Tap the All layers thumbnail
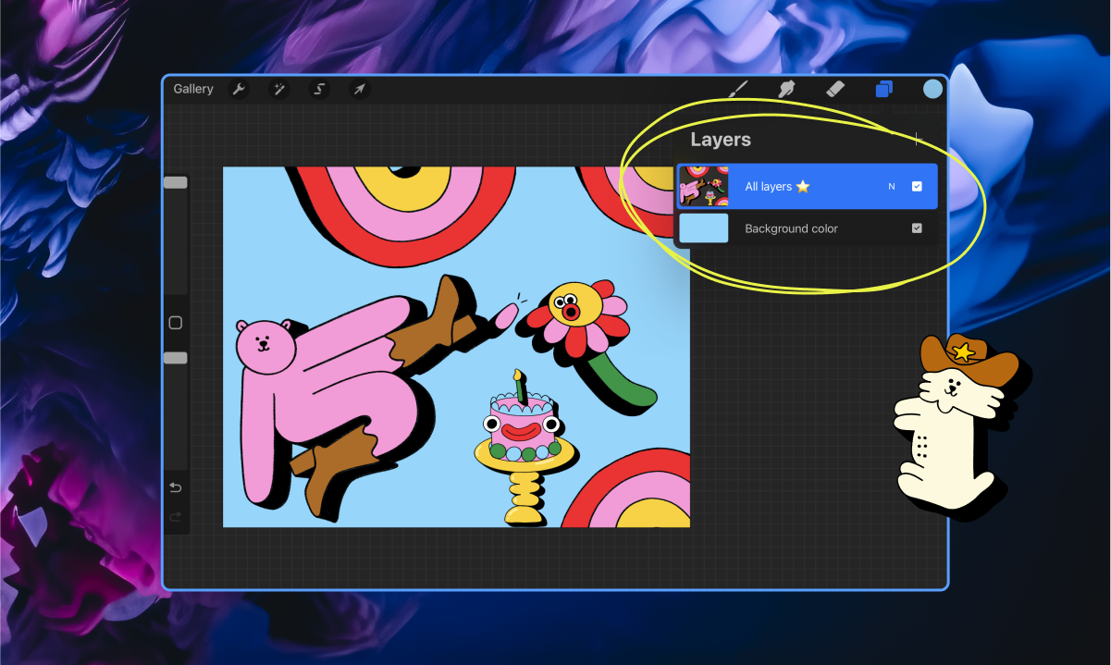 tap(704, 186)
